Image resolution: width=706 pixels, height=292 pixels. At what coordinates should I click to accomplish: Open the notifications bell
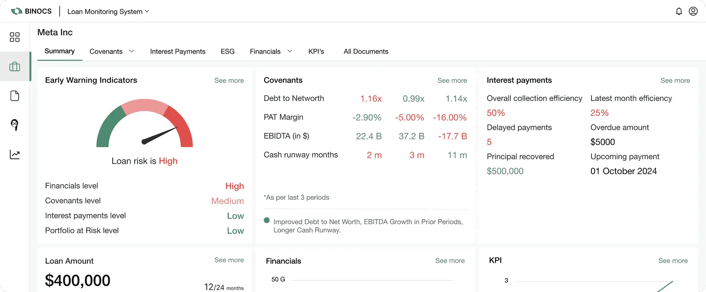tap(679, 11)
